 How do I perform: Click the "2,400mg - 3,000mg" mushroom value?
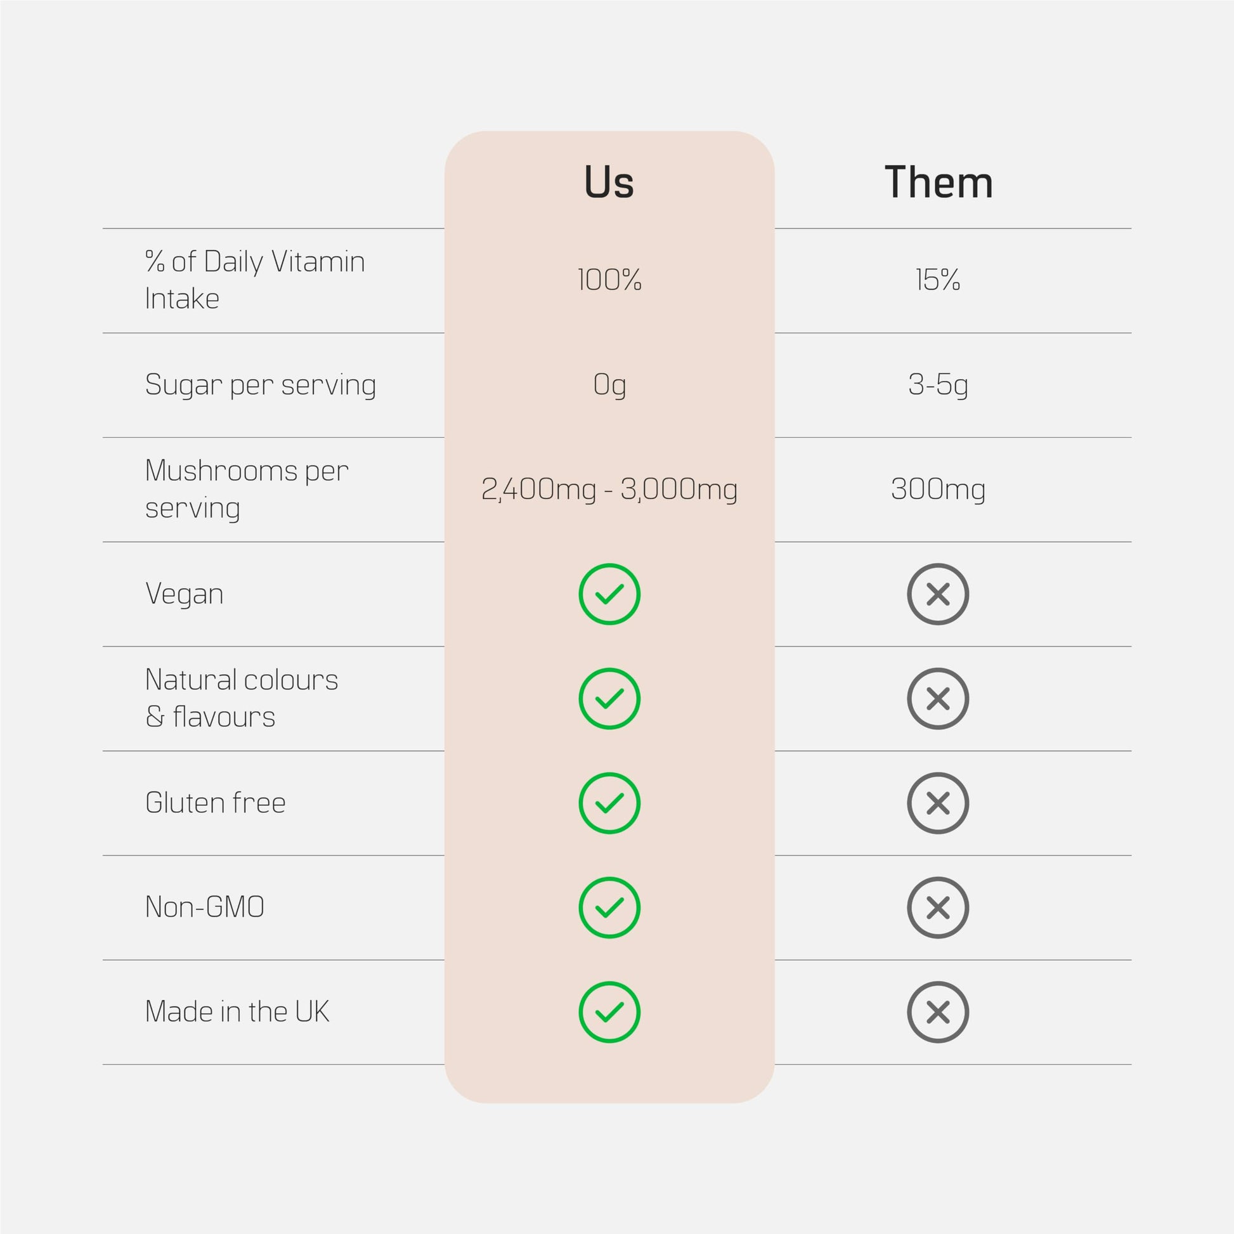(609, 490)
